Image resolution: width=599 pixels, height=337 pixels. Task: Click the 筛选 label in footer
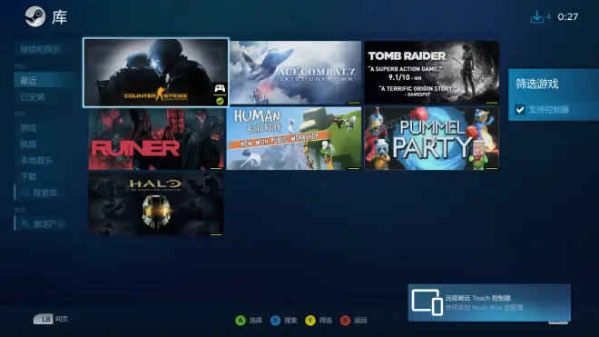click(x=326, y=320)
